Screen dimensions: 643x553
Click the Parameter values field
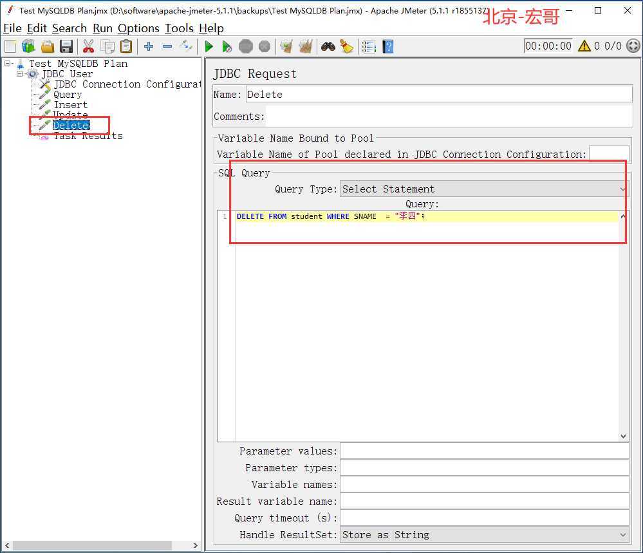pos(484,451)
